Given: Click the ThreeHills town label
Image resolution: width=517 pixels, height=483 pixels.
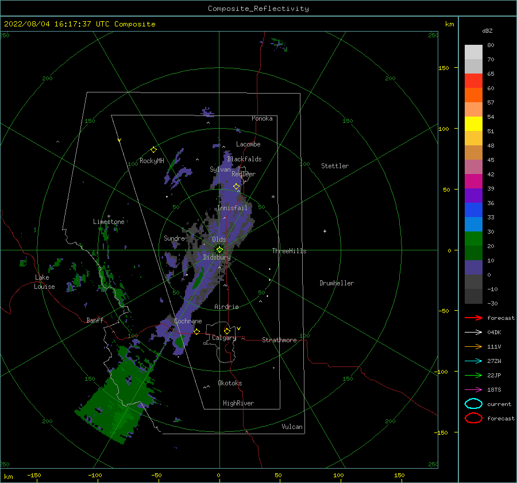Looking at the screenshot, I should [x=289, y=251].
